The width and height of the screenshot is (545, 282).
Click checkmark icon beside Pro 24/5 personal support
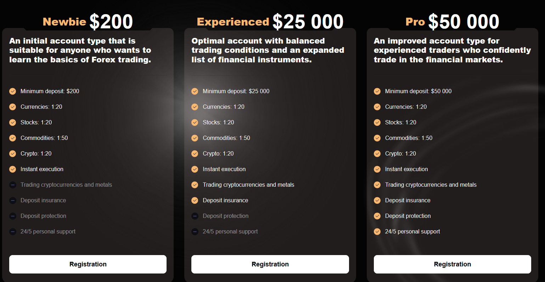[377, 232]
